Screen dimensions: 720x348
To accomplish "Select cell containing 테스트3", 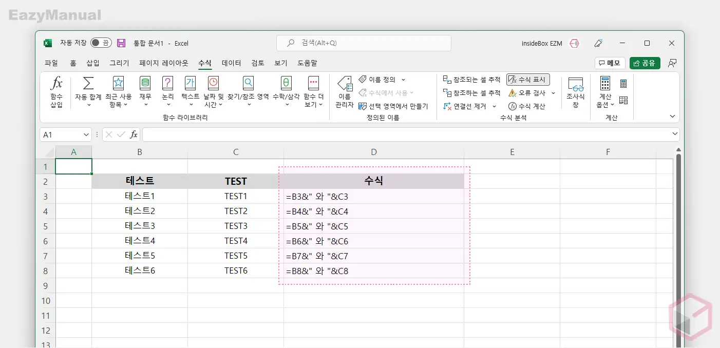I will click(140, 226).
